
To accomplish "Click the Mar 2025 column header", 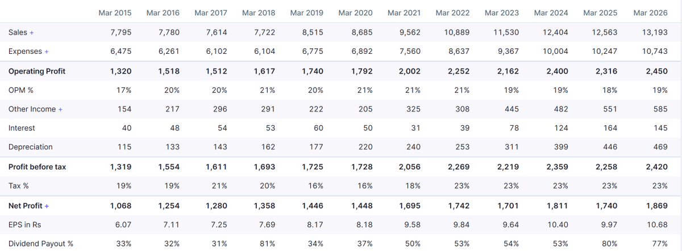I will (600, 12).
